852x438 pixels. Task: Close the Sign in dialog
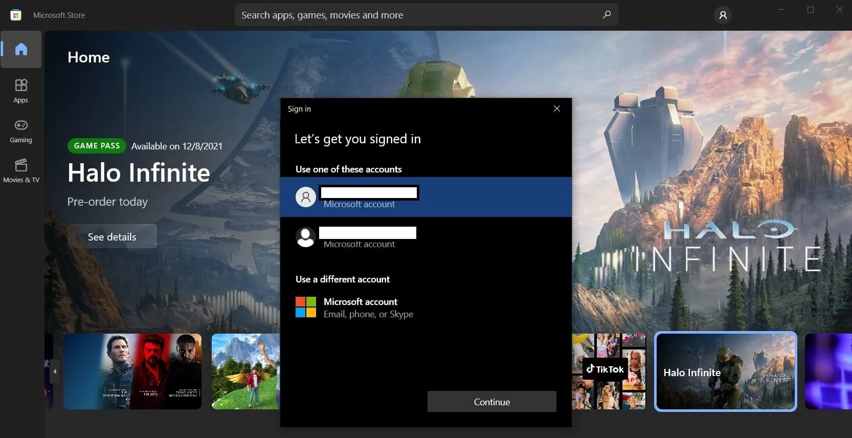coord(557,108)
